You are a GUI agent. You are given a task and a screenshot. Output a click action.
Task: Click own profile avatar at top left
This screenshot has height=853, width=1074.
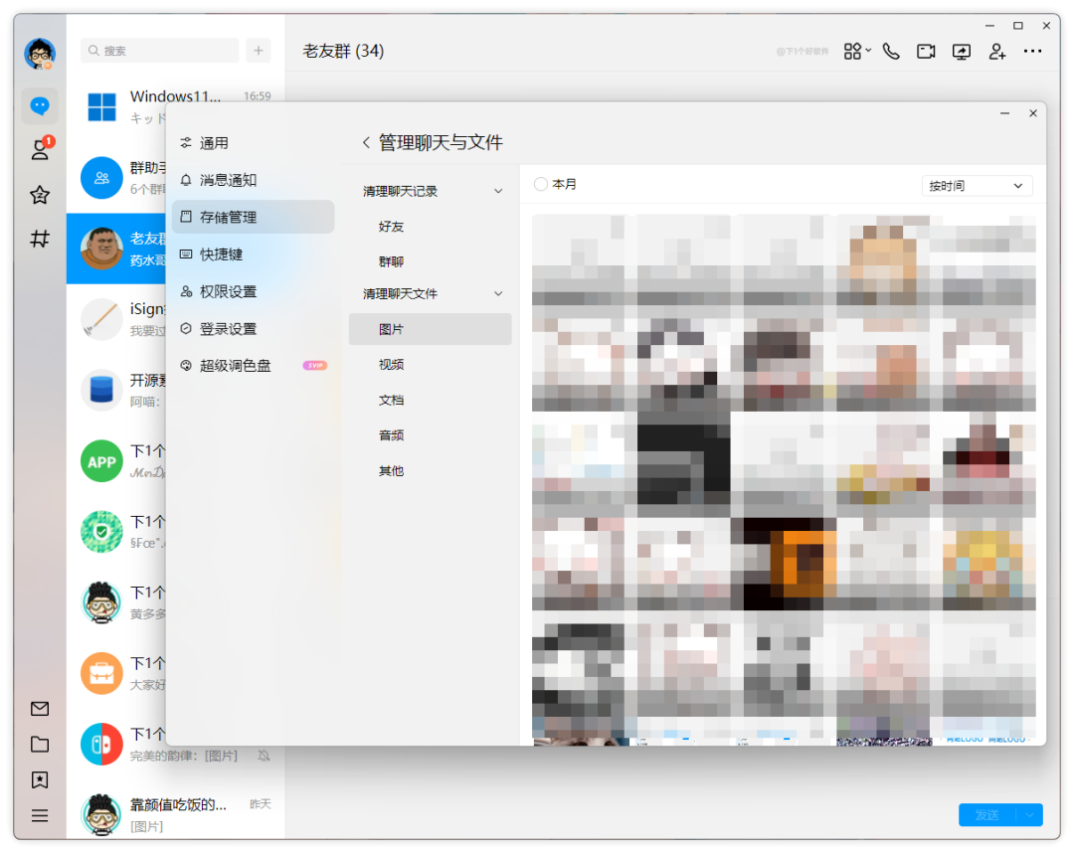40,54
